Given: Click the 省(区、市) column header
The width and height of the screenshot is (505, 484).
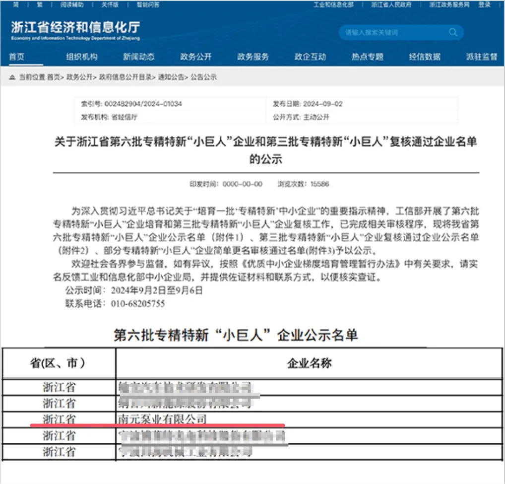Looking at the screenshot, I should [58, 363].
